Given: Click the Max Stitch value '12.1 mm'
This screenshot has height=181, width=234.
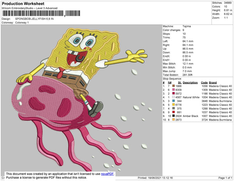Looking at the screenshot, I should point(188,64).
